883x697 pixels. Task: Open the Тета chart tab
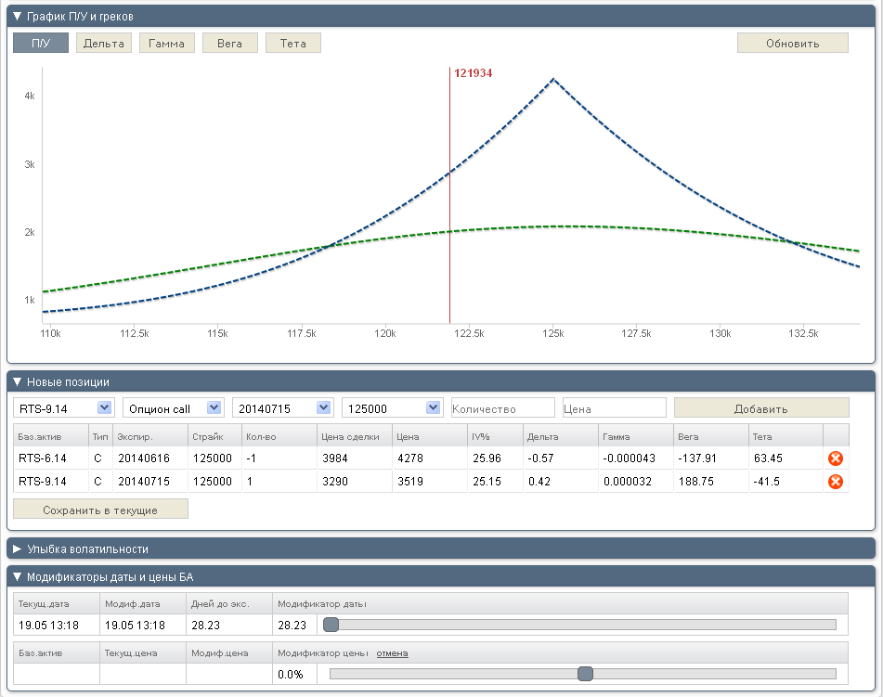pyautogui.click(x=292, y=43)
